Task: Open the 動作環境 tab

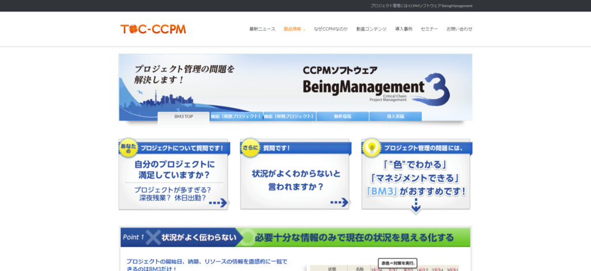Action: [x=342, y=116]
